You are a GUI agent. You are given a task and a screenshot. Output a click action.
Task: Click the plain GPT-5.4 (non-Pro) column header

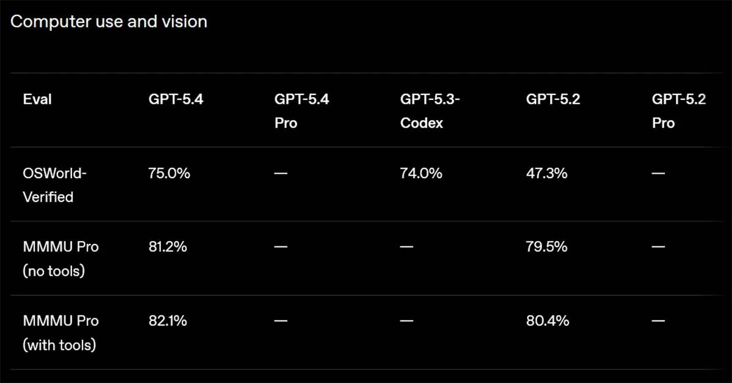pyautogui.click(x=176, y=99)
